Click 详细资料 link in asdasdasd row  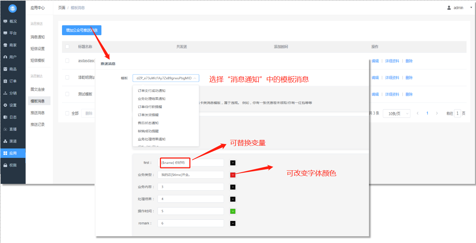pos(392,61)
